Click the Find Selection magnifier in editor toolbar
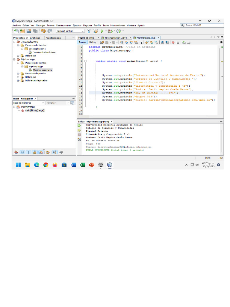The width and height of the screenshot is (230, 307). click(122, 42)
